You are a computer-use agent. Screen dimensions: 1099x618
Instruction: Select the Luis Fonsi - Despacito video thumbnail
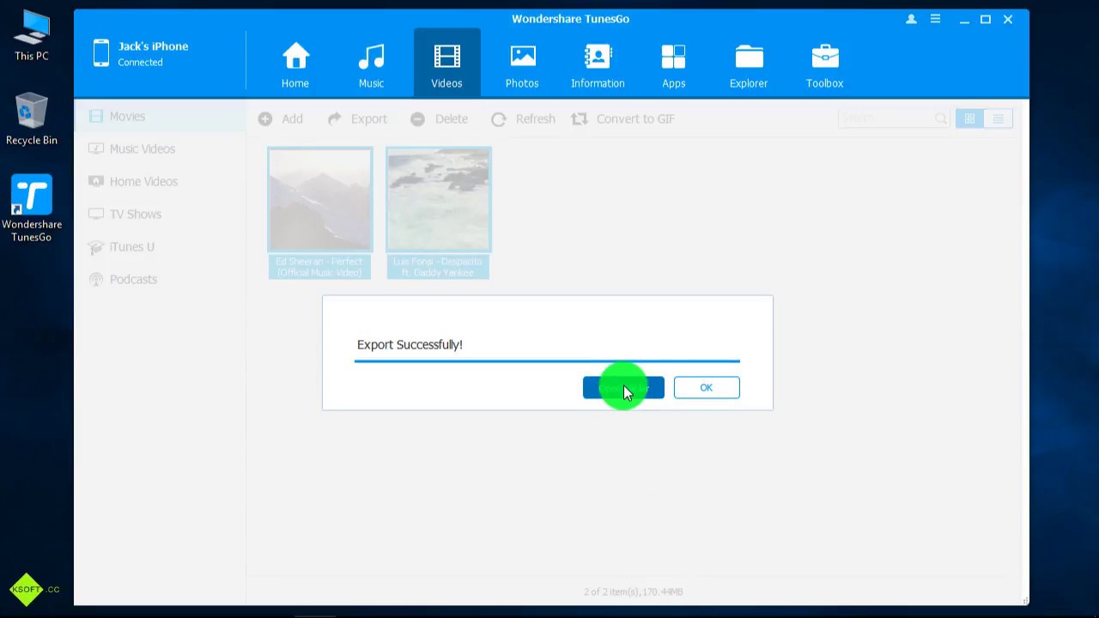tap(438, 199)
